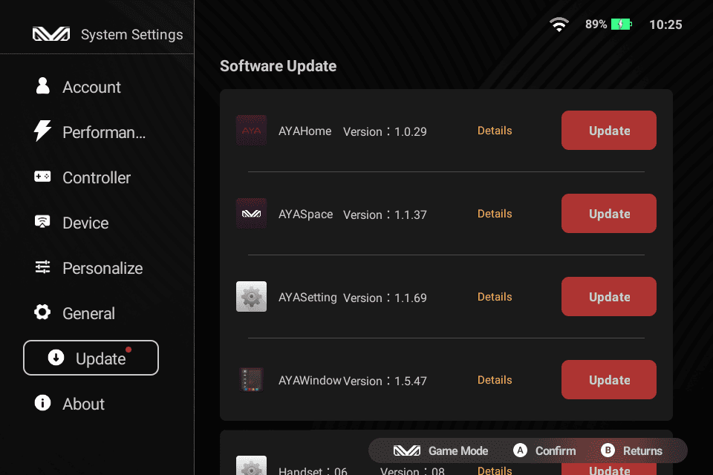
Task: Go to Performance settings
Action: [x=91, y=132]
